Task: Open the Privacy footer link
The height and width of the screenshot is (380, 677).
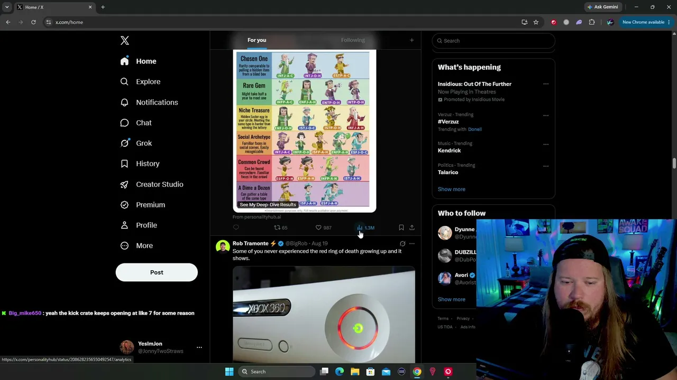Action: (x=463, y=319)
